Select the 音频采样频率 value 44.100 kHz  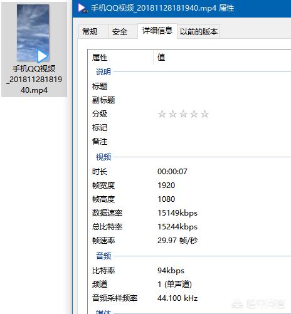click(177, 298)
